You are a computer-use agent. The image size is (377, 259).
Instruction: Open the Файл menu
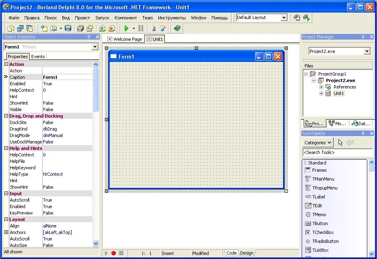click(14, 18)
